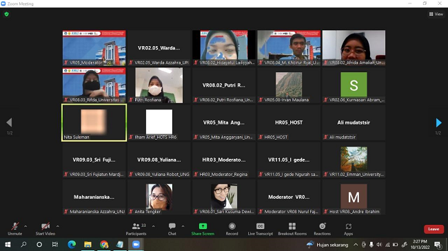Click the green Share Screen button
448x251 pixels.
click(x=203, y=229)
